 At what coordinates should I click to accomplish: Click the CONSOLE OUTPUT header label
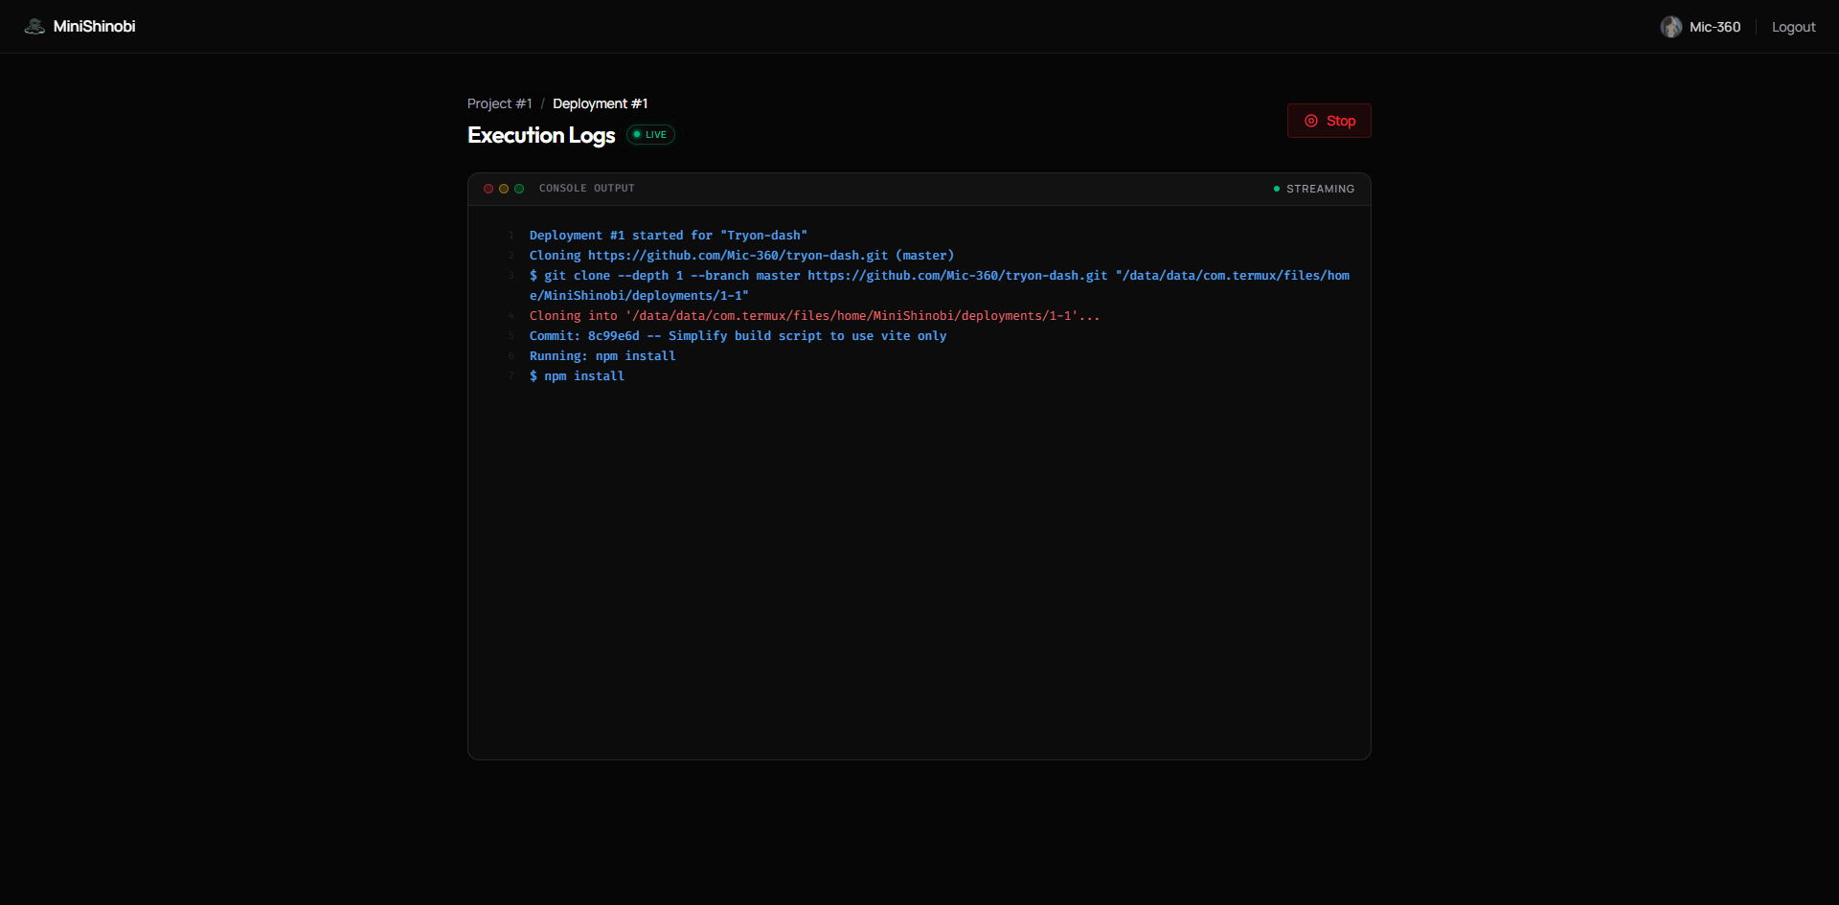point(586,189)
